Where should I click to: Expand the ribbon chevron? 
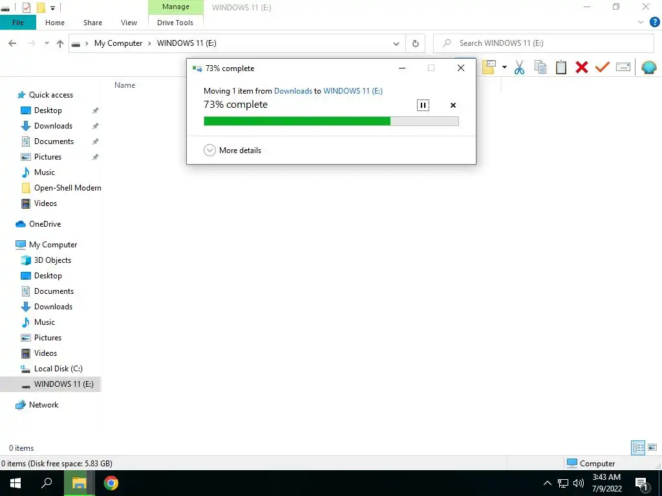(x=641, y=23)
